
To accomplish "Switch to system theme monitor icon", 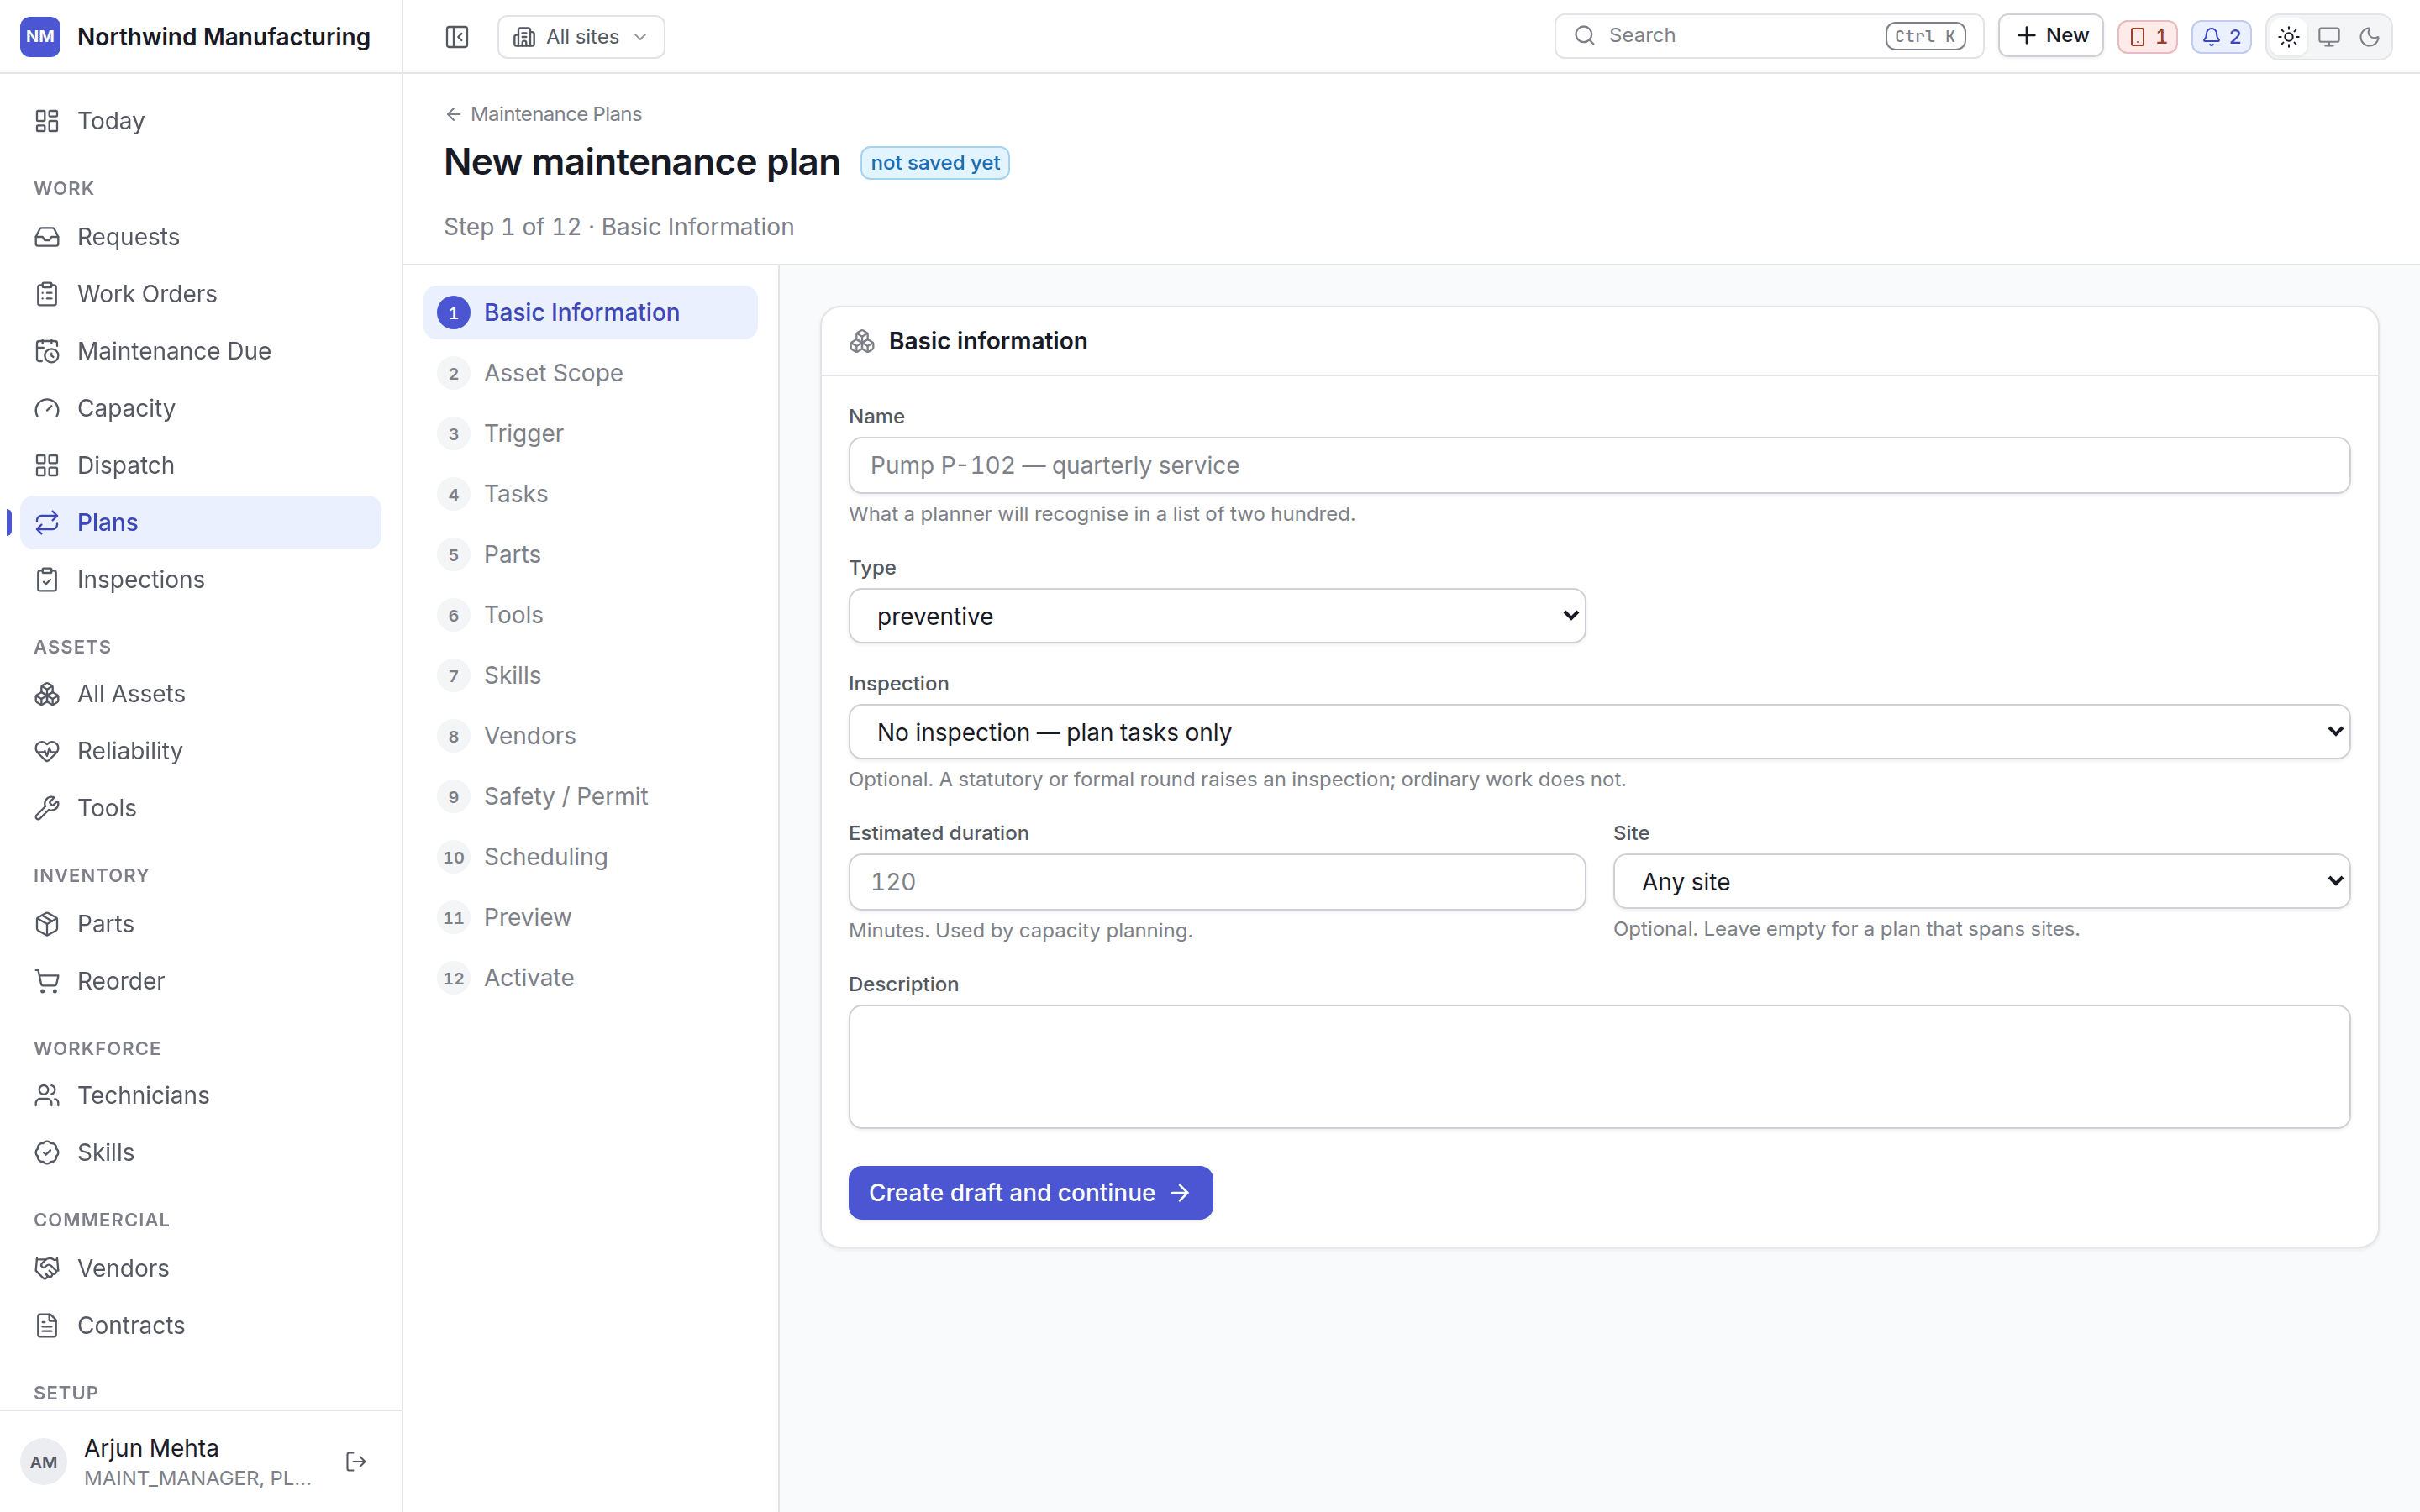I will [2329, 37].
